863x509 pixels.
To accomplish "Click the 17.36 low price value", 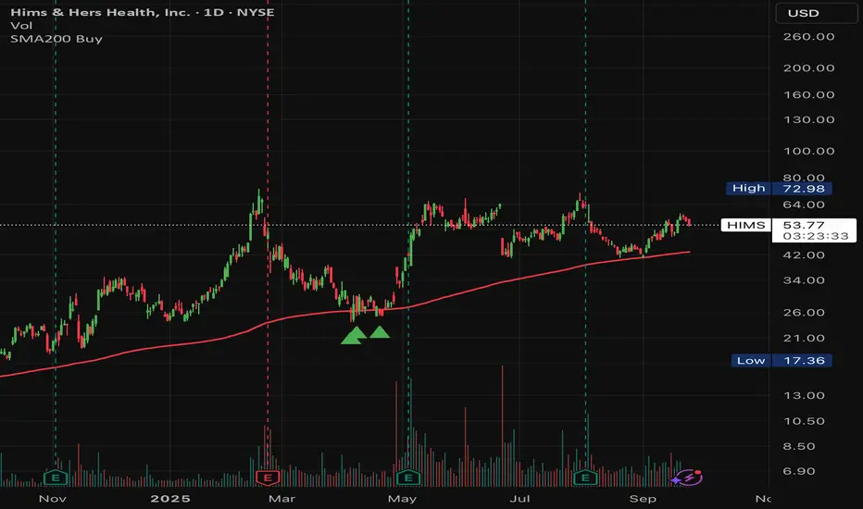I will (x=802, y=360).
